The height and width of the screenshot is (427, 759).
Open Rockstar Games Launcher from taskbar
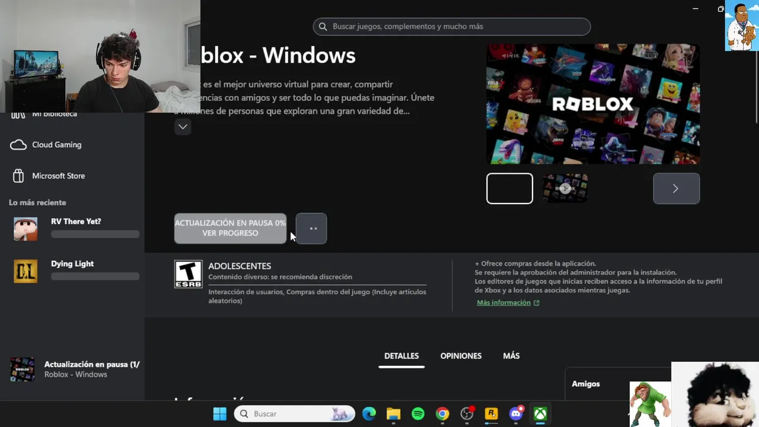(492, 414)
